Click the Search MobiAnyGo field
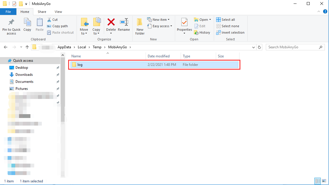Viewport: 329px width, 185px height. point(295,47)
